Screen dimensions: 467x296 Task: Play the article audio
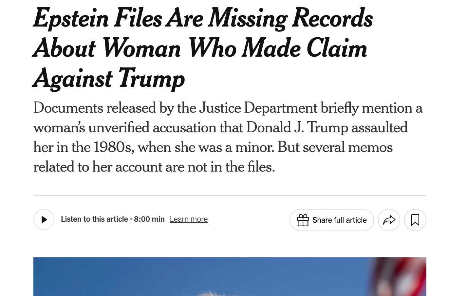(44, 219)
